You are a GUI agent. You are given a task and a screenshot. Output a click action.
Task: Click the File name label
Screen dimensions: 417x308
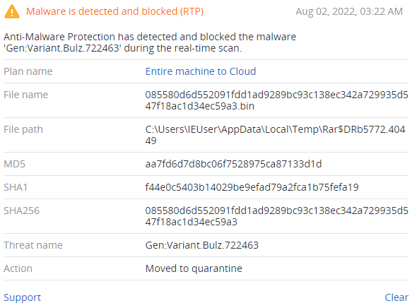click(26, 95)
